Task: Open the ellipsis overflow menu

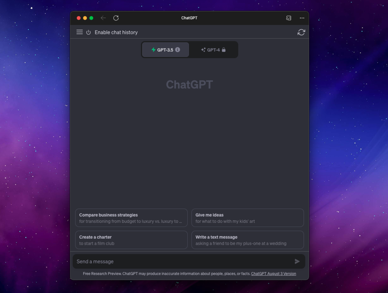Action: [x=302, y=18]
